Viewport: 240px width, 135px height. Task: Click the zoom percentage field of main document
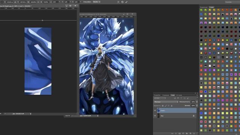67,116
